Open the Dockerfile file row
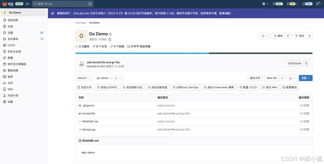The width and height of the screenshot is (324, 164). (194, 114)
